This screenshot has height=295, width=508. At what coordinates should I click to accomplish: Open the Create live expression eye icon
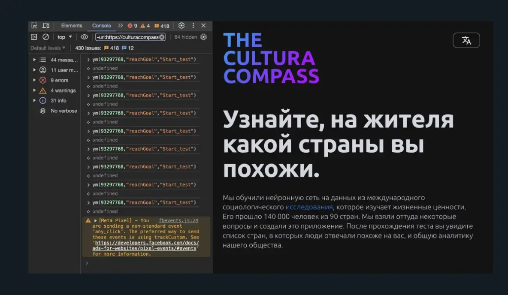[x=85, y=37]
